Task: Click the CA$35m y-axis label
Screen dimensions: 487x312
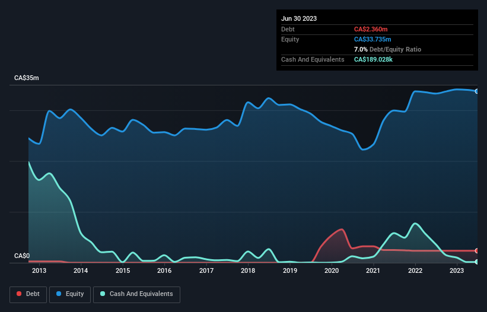Action: 27,78
